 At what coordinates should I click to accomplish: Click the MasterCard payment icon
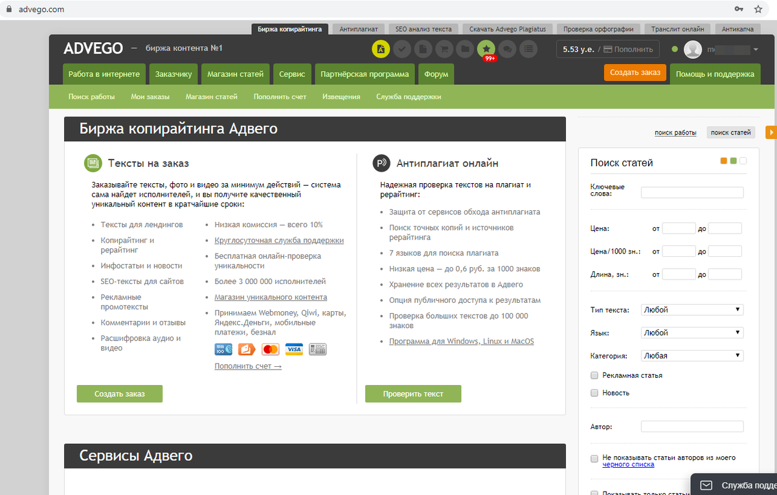click(x=271, y=349)
